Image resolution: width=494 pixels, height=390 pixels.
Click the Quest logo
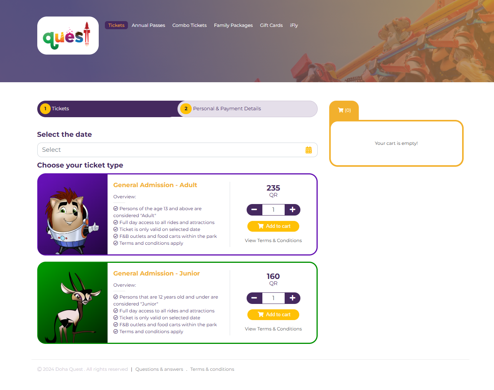coord(68,35)
